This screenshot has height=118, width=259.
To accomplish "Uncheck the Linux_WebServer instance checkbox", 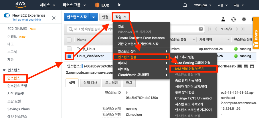I will point(69,56).
